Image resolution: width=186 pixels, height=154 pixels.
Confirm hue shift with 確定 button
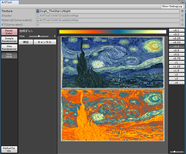tap(26, 42)
